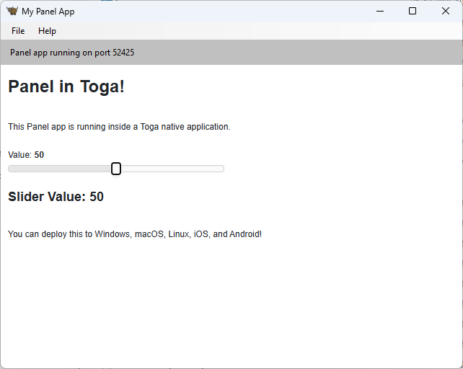
Task: Maximize the My Panel App window
Action: click(413, 12)
